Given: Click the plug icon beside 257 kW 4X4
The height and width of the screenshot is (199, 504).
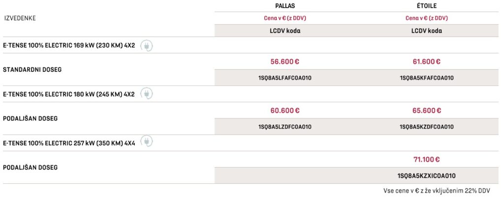Looking at the screenshot, I should (147, 142).
